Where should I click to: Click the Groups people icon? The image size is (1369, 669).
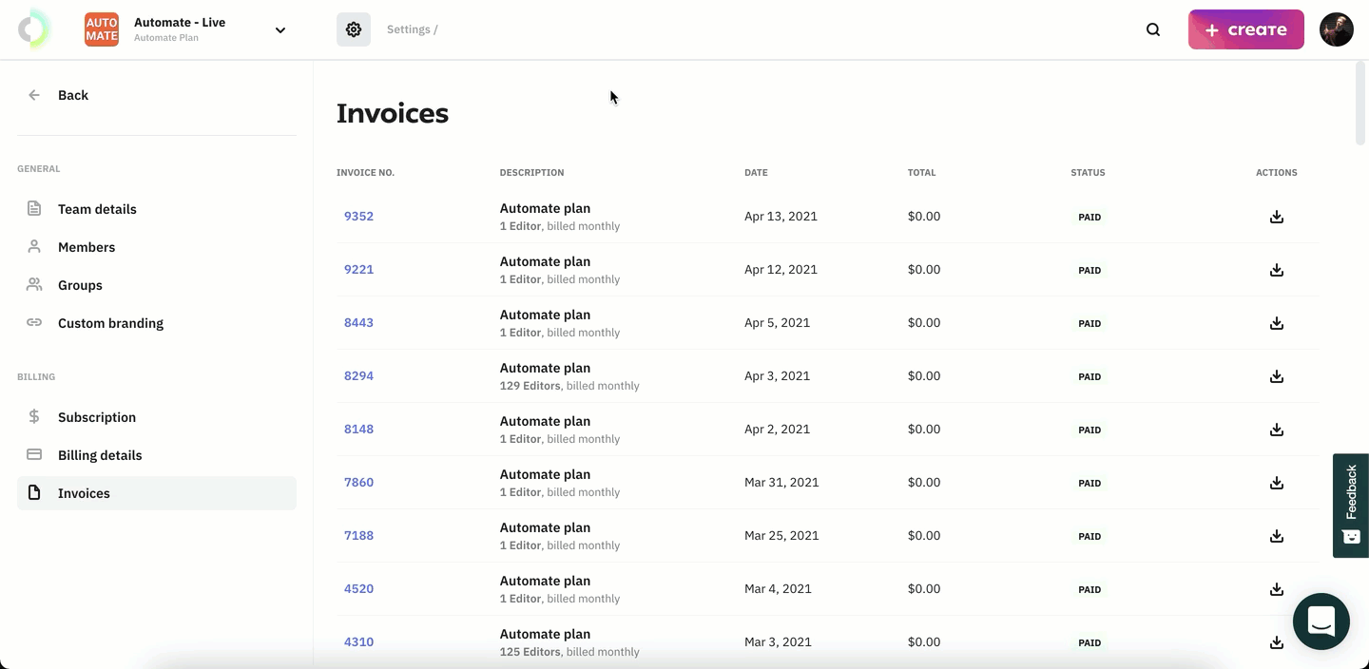coord(34,285)
